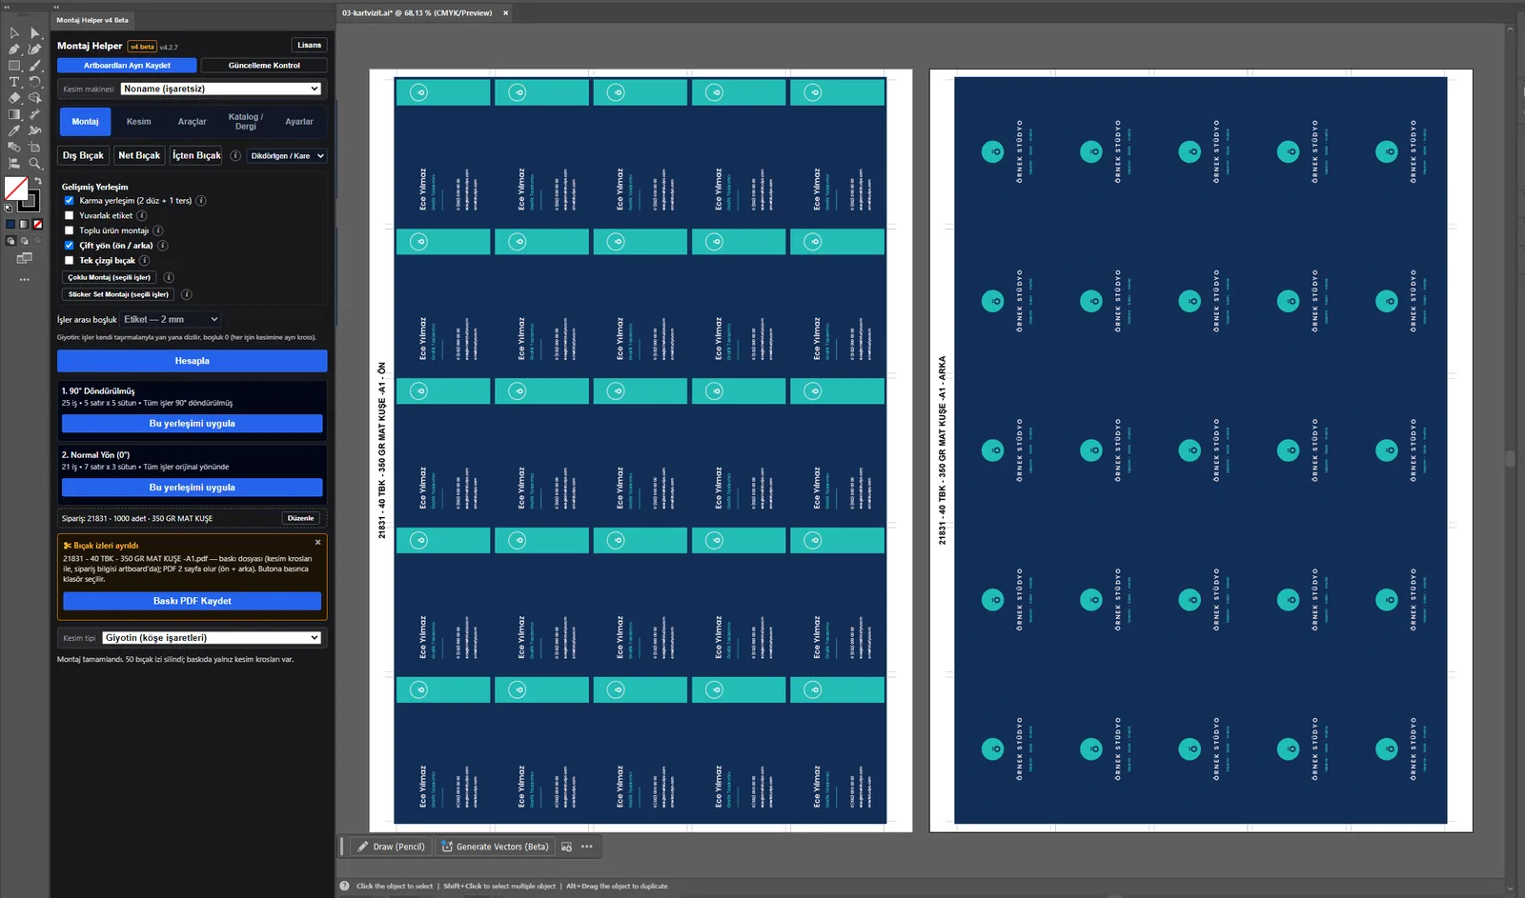The width and height of the screenshot is (1525, 898).
Task: Open Kesim tipi Giyotin dropdown
Action: coord(212,638)
